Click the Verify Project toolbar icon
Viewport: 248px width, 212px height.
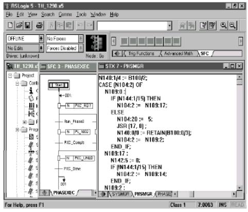pos(212,25)
